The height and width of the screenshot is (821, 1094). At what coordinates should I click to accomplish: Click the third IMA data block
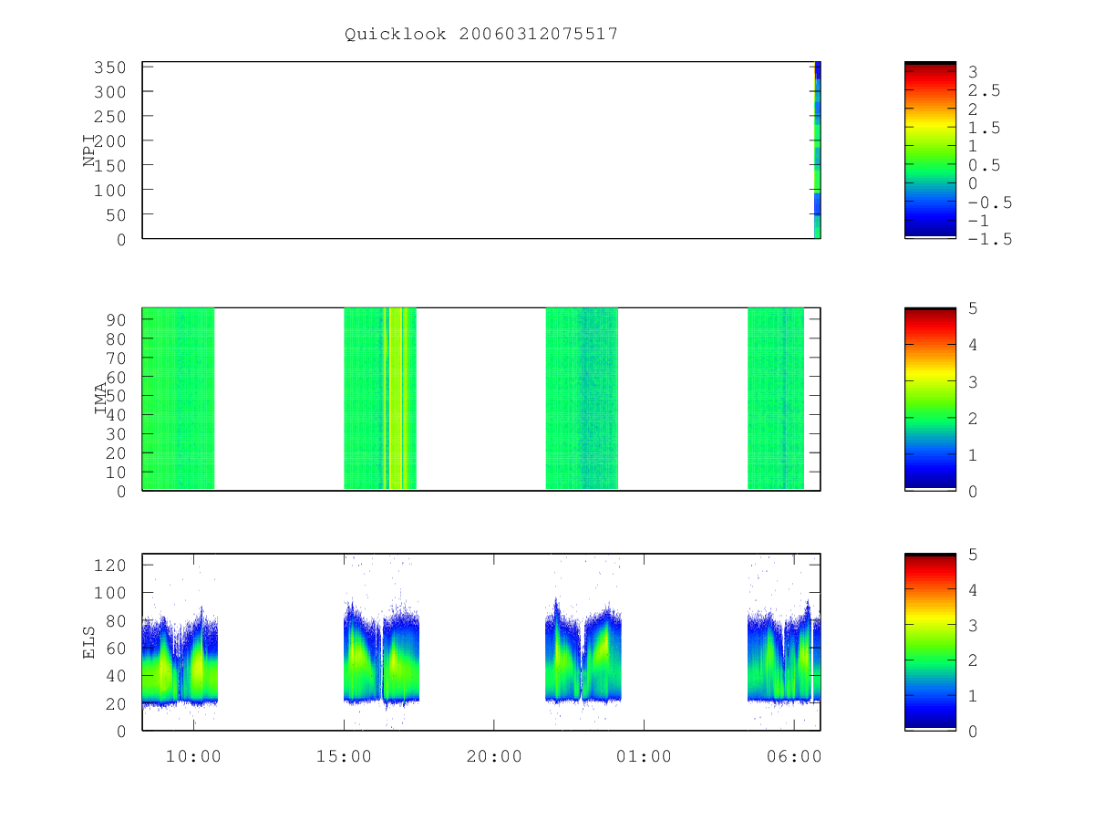tap(582, 399)
